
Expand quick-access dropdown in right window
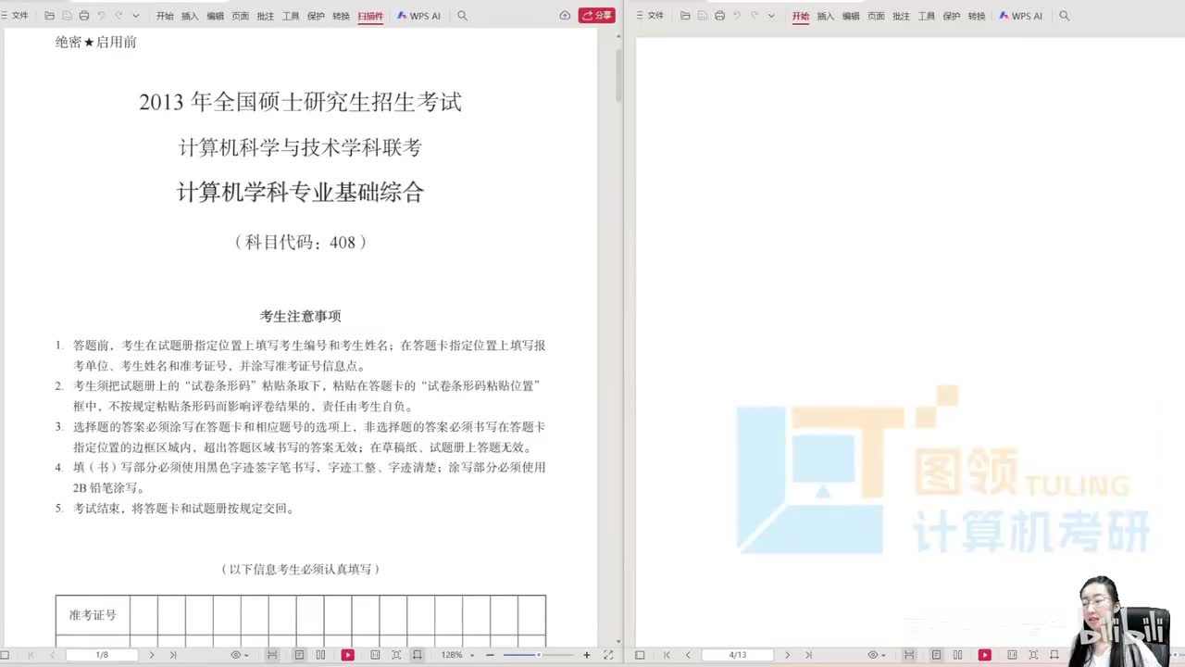click(770, 16)
